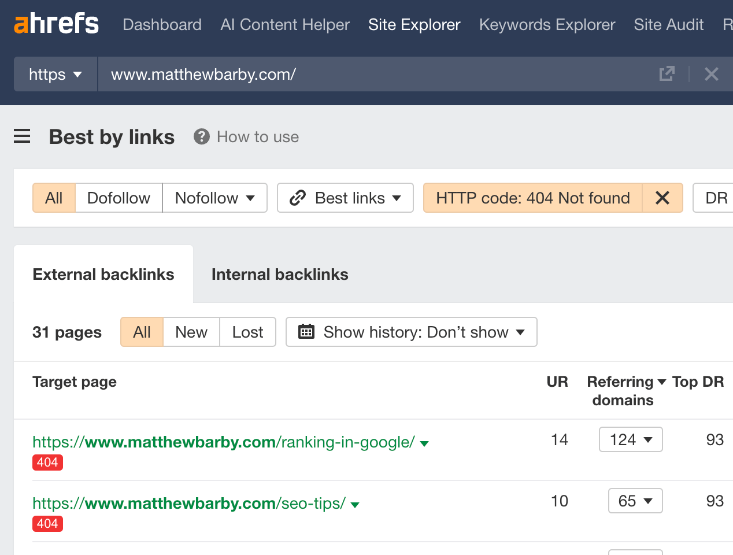Image resolution: width=733 pixels, height=555 pixels.
Task: Show only Lost backlinks
Action: pos(247,332)
